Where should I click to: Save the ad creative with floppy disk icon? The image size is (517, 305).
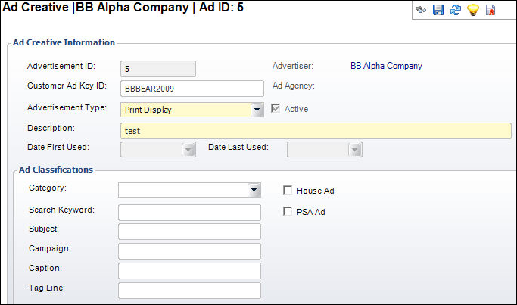click(x=438, y=10)
